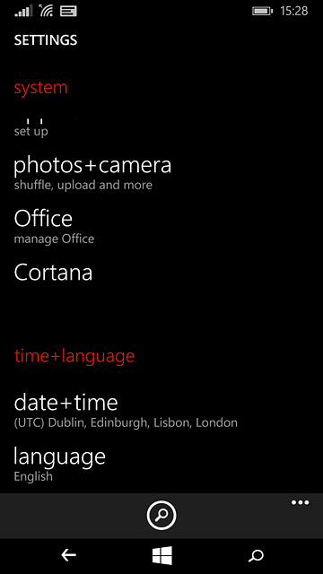Tap the Wi-Fi status icon
323x574 pixels.
pyautogui.click(x=46, y=11)
